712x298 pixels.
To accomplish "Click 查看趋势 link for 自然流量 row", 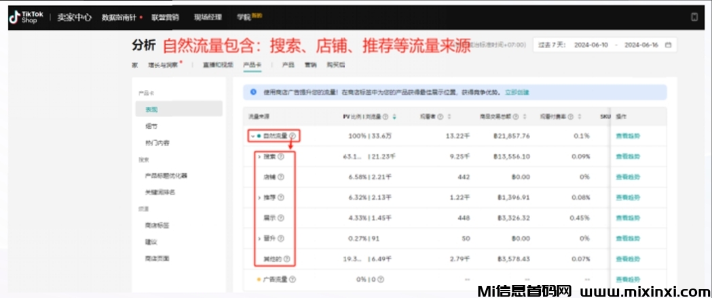I will point(627,136).
